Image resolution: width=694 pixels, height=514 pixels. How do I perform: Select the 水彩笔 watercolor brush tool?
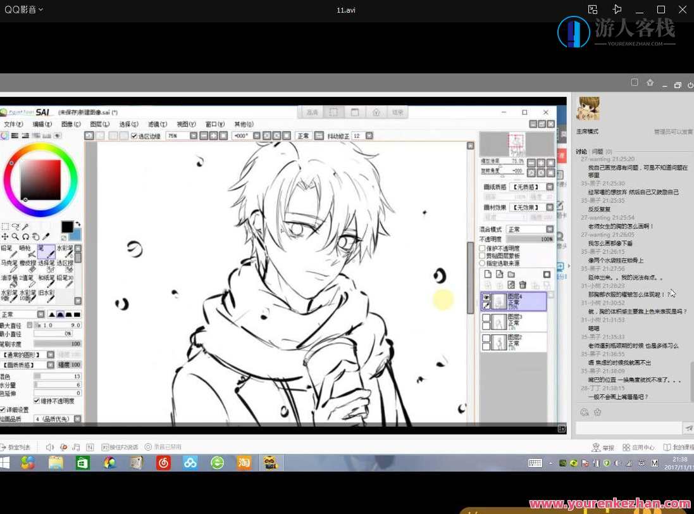tap(64, 251)
